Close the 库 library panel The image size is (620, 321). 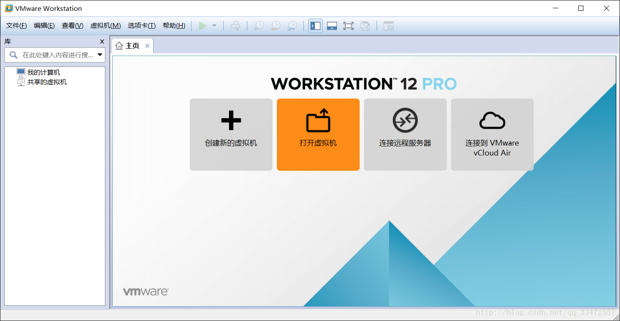click(x=102, y=41)
